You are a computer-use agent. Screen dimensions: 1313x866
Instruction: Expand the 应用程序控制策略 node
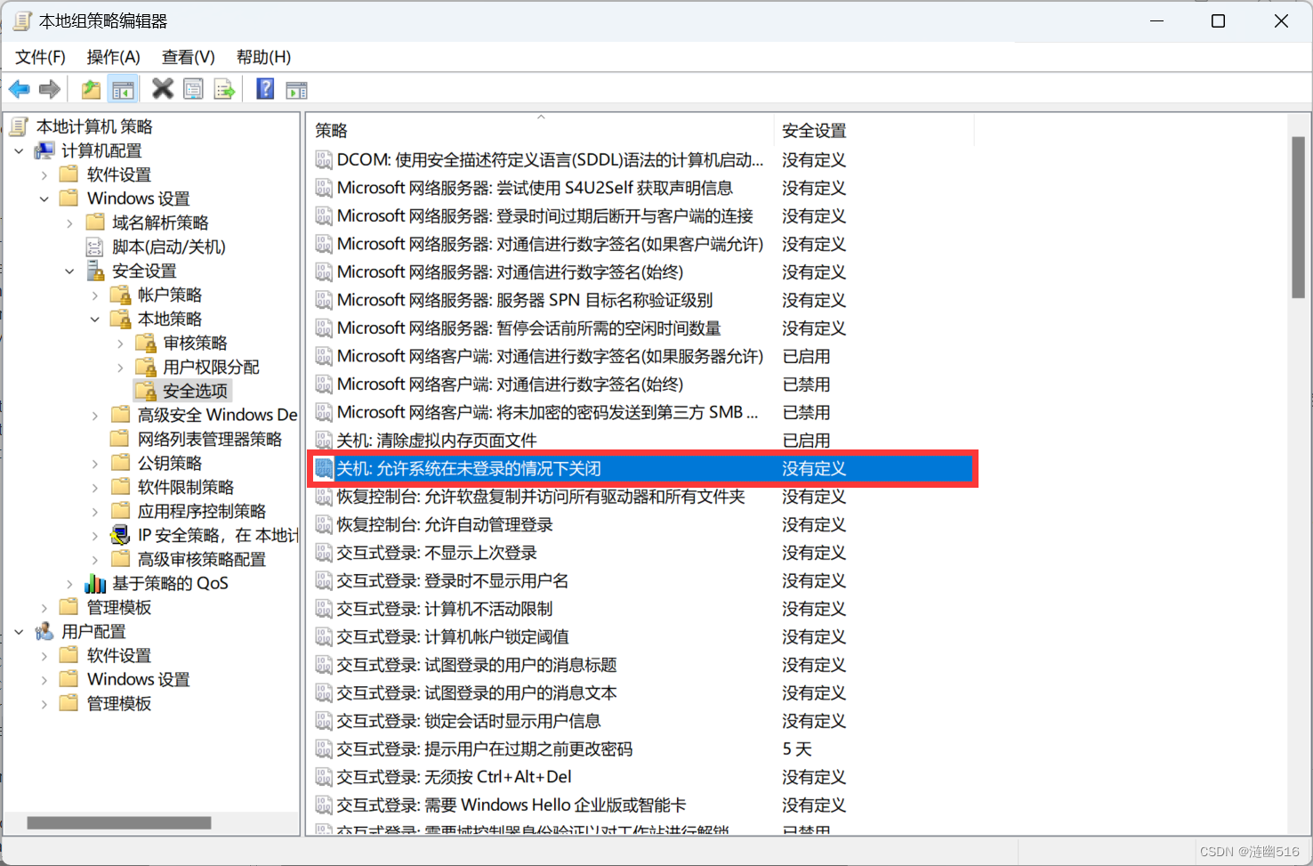[94, 511]
